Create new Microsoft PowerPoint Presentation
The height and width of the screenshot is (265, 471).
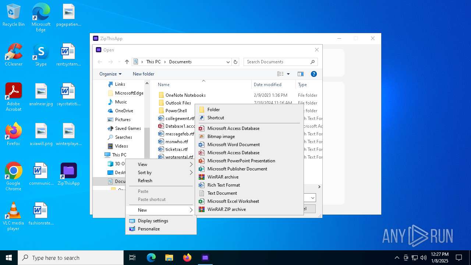tap(249, 161)
